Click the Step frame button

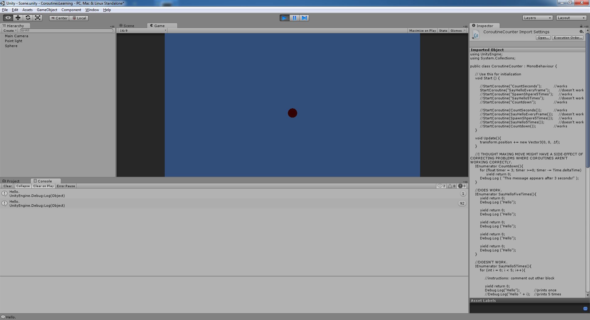click(304, 18)
